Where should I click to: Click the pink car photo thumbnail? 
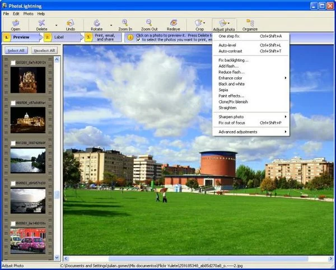coord(27,241)
